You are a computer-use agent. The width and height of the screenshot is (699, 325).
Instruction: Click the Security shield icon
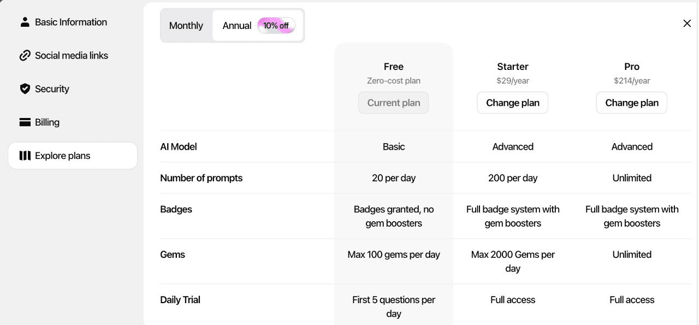(25, 89)
